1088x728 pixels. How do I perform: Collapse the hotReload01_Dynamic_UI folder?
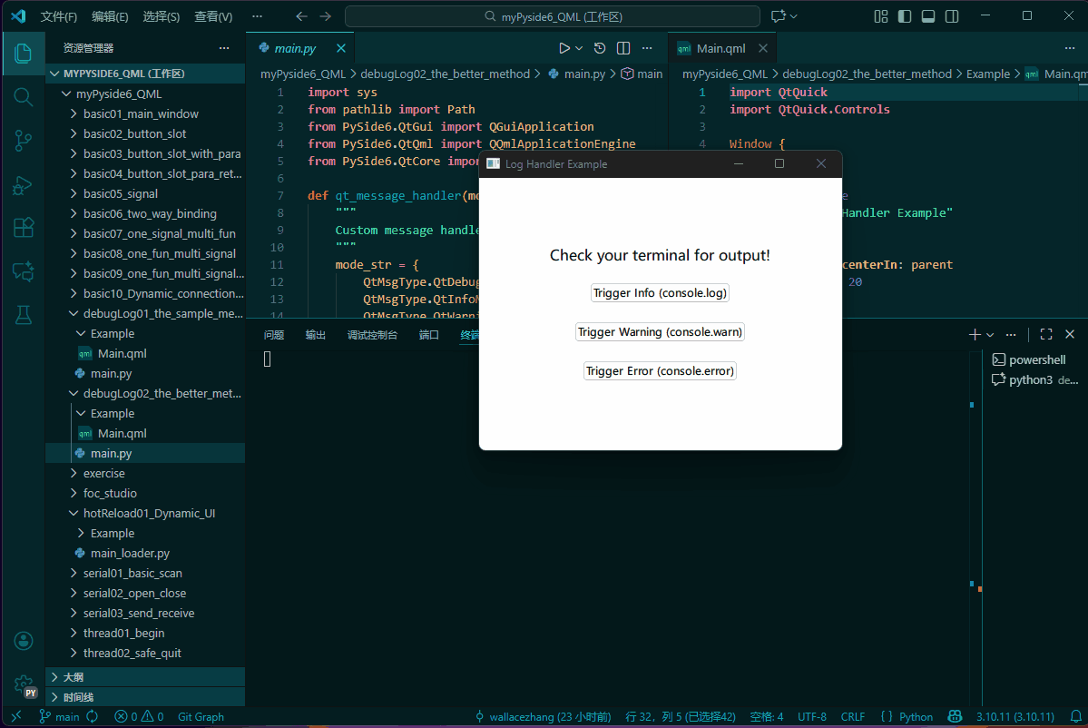146,513
